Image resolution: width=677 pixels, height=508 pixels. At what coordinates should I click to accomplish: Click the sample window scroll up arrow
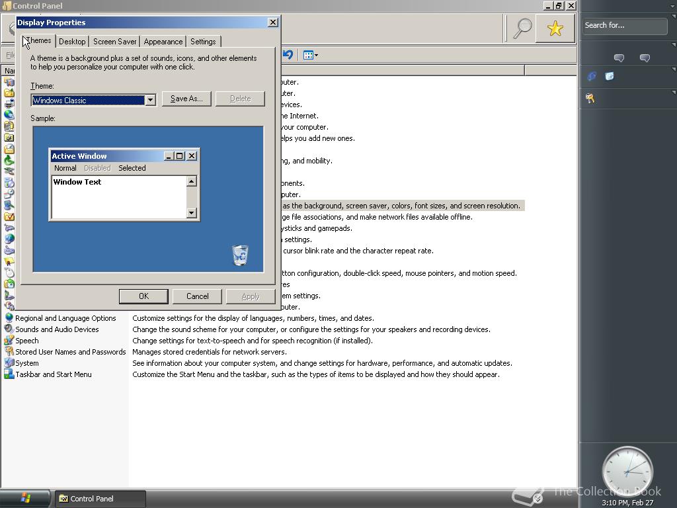pos(192,181)
